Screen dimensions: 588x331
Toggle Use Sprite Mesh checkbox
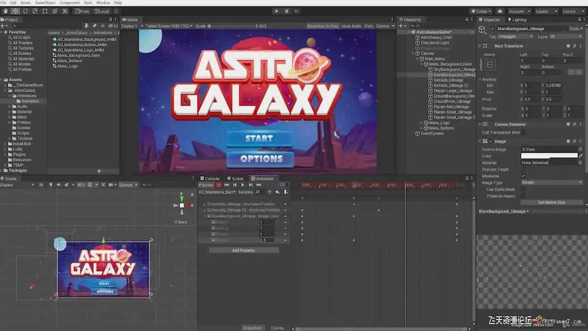[x=523, y=189]
